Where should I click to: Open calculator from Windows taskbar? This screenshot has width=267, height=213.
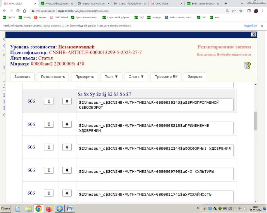coord(18,209)
